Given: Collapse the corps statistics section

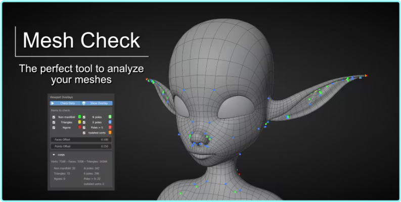Looking at the screenshot, I should point(54,155).
